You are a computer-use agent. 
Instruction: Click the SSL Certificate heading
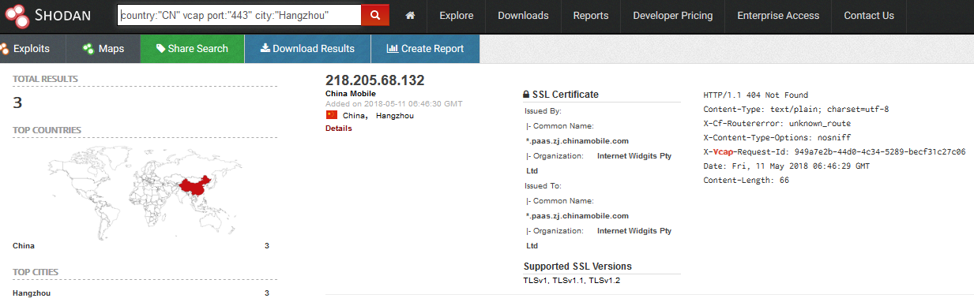(x=561, y=95)
